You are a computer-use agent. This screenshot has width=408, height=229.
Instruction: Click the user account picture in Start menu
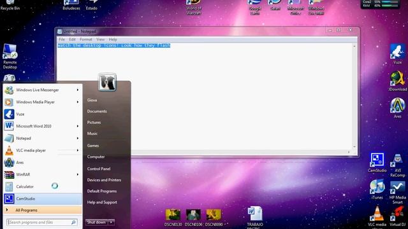click(x=107, y=82)
